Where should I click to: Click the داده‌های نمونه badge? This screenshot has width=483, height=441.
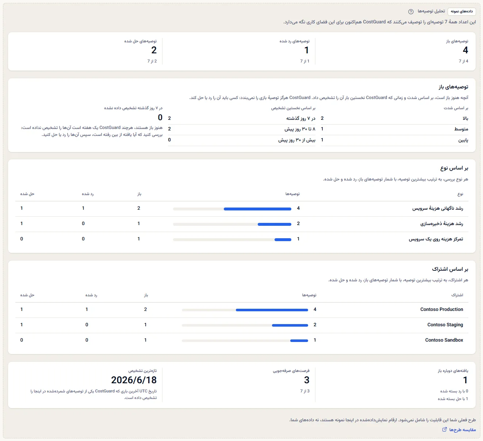461,12
